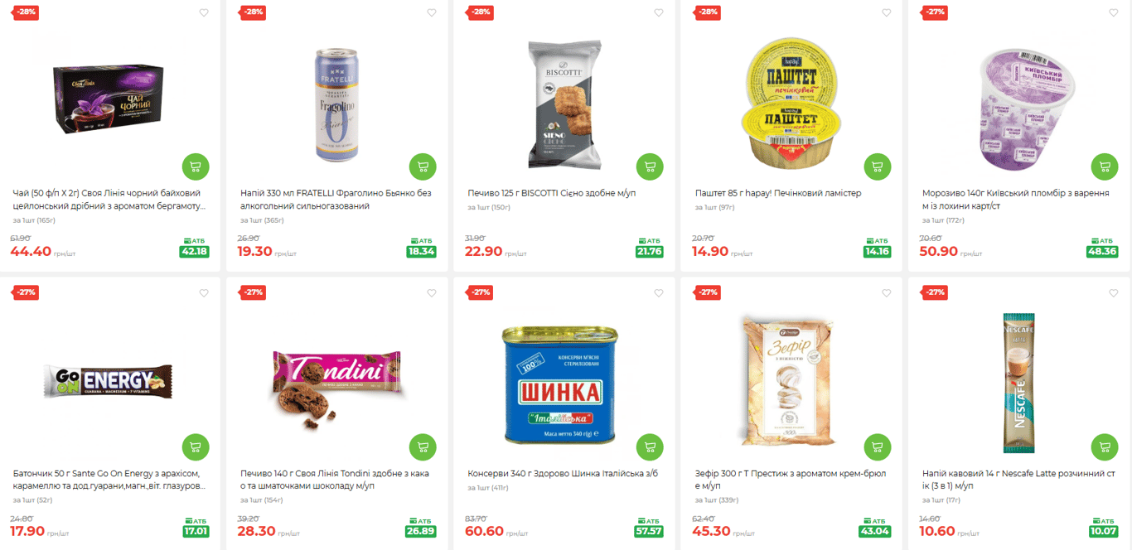
Task: Add Go On Energy bar to cart
Action: click(196, 446)
